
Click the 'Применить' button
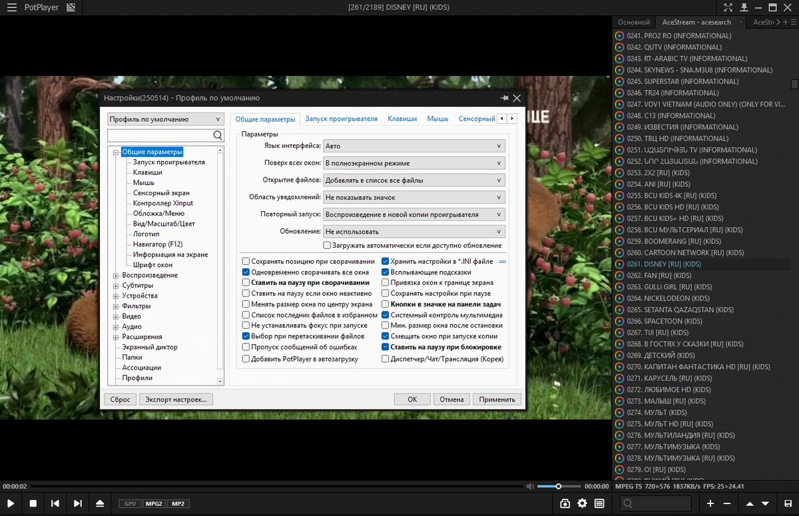497,399
